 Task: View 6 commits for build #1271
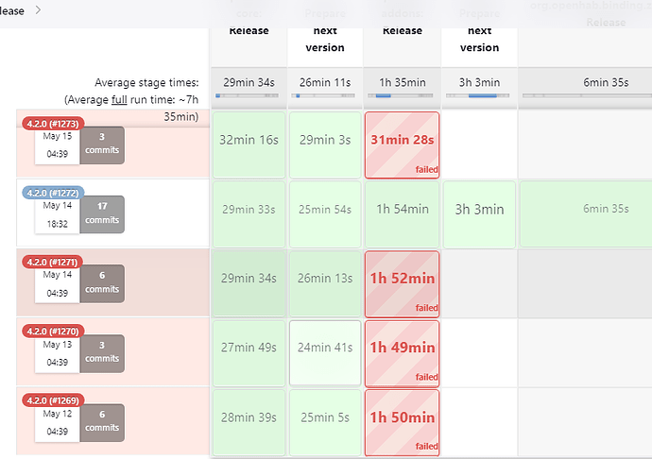(102, 283)
